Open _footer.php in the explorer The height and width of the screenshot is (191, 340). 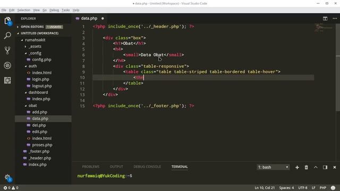click(39, 151)
